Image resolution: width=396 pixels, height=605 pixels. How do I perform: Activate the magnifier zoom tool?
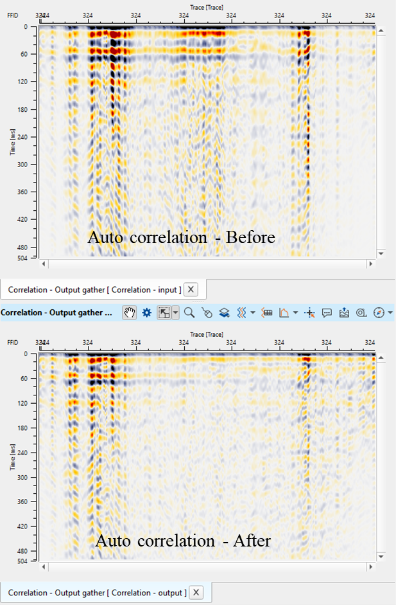[x=189, y=312]
